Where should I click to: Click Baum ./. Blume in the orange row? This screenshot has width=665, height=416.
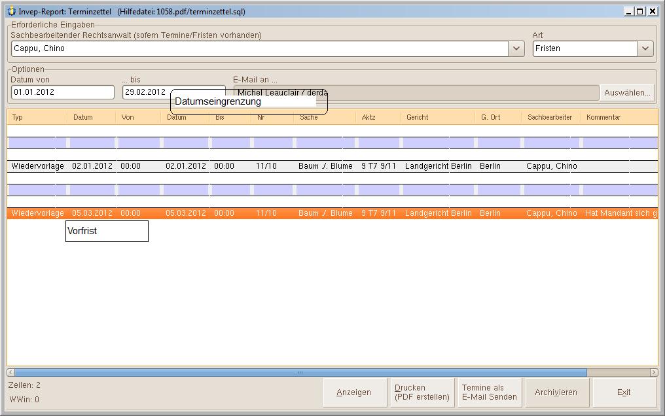pyautogui.click(x=325, y=213)
